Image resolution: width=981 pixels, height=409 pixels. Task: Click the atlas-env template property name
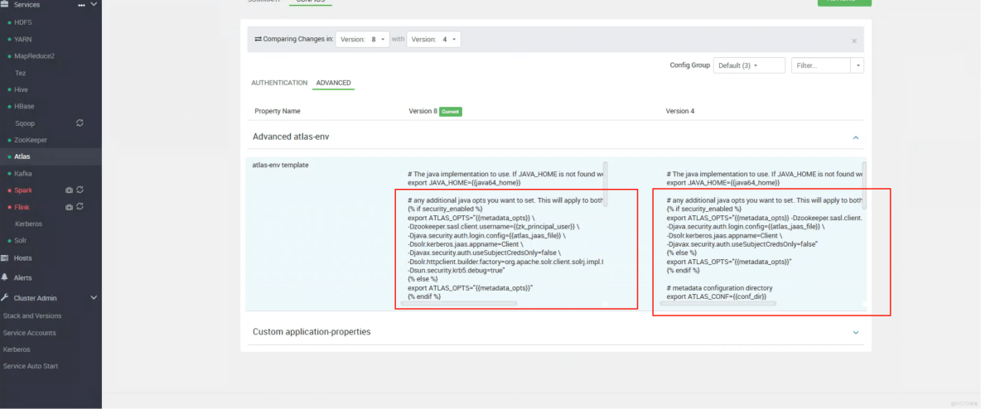pos(280,165)
